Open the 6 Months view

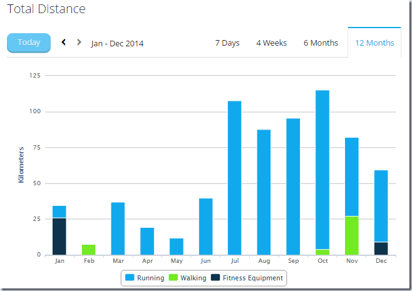point(321,43)
